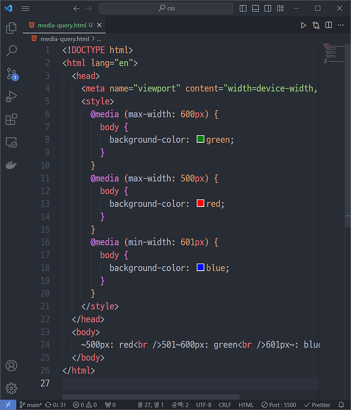This screenshot has width=351, height=410.
Task: Open the Docker view from the sidebar
Action: pyautogui.click(x=11, y=165)
